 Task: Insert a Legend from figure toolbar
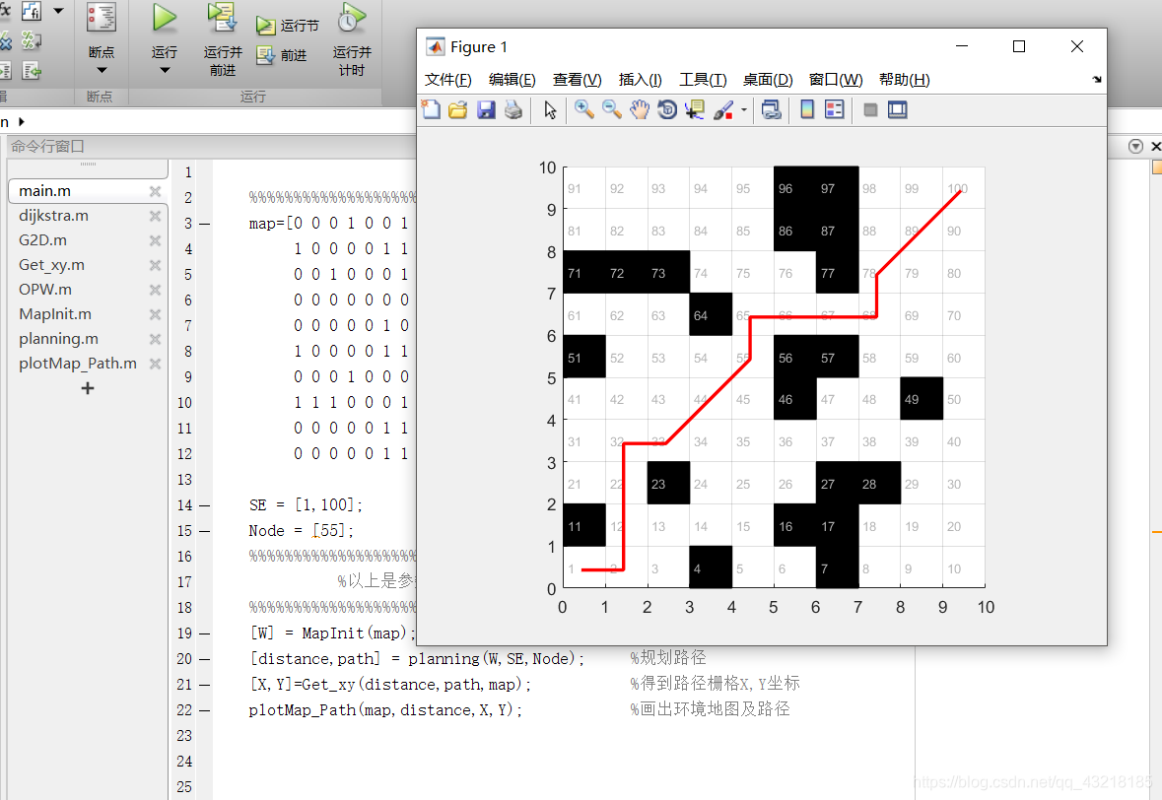point(835,109)
